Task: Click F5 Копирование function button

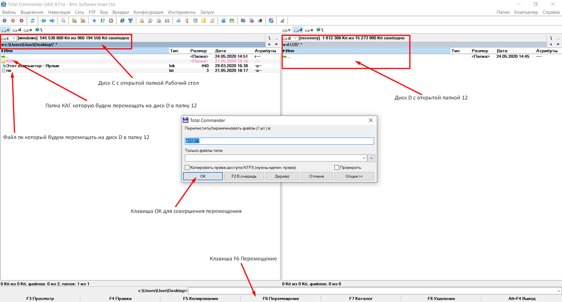Action: click(x=200, y=298)
